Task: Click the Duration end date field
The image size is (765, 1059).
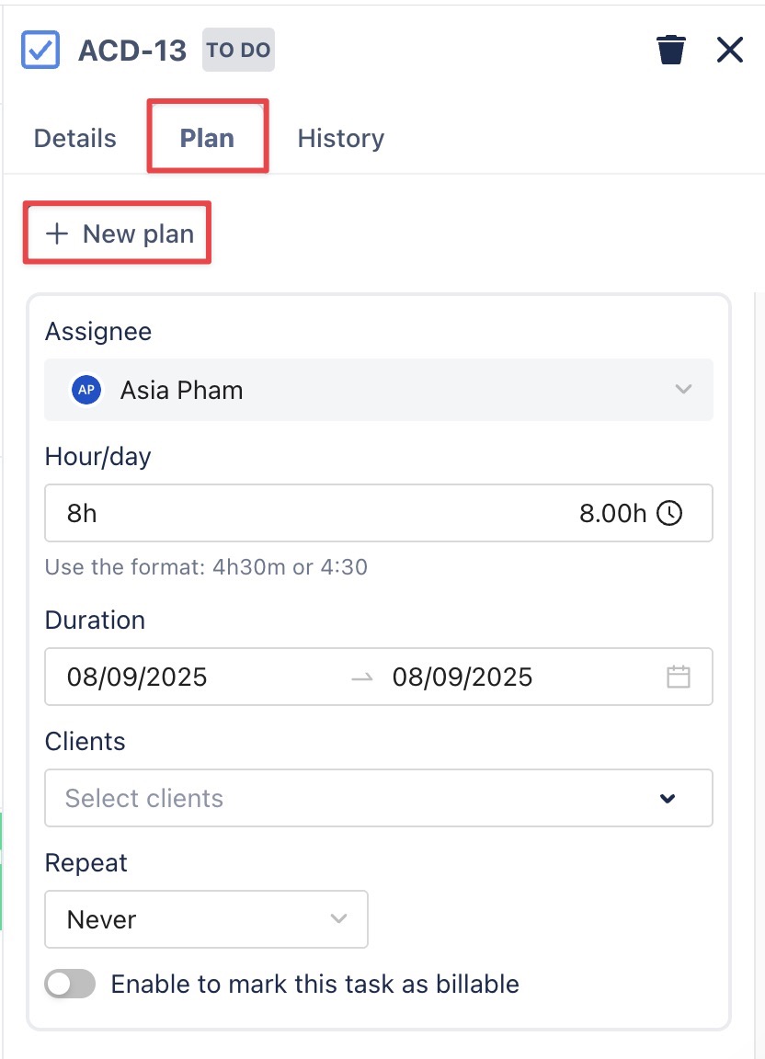Action: coord(462,678)
